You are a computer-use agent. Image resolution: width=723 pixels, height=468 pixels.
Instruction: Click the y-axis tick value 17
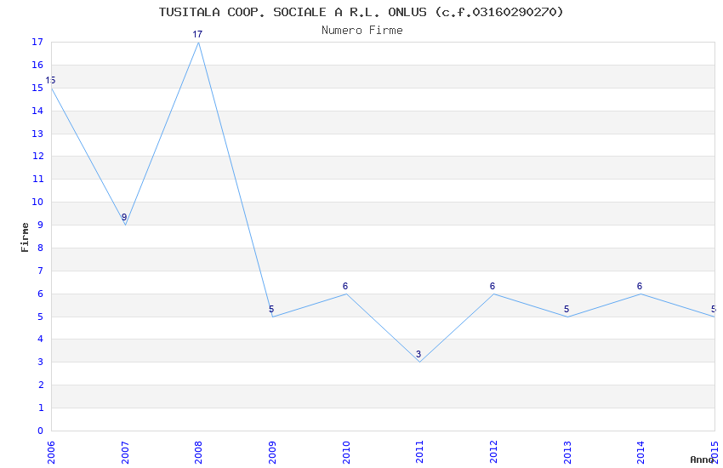(x=37, y=42)
